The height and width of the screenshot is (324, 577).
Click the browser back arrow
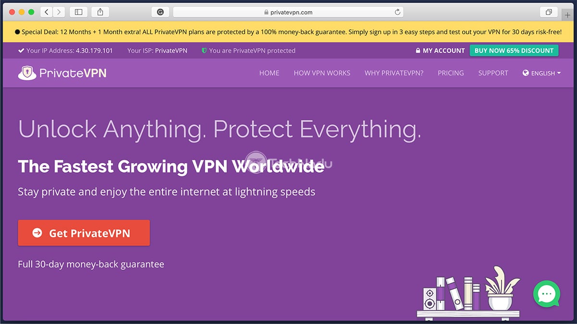pos(46,12)
